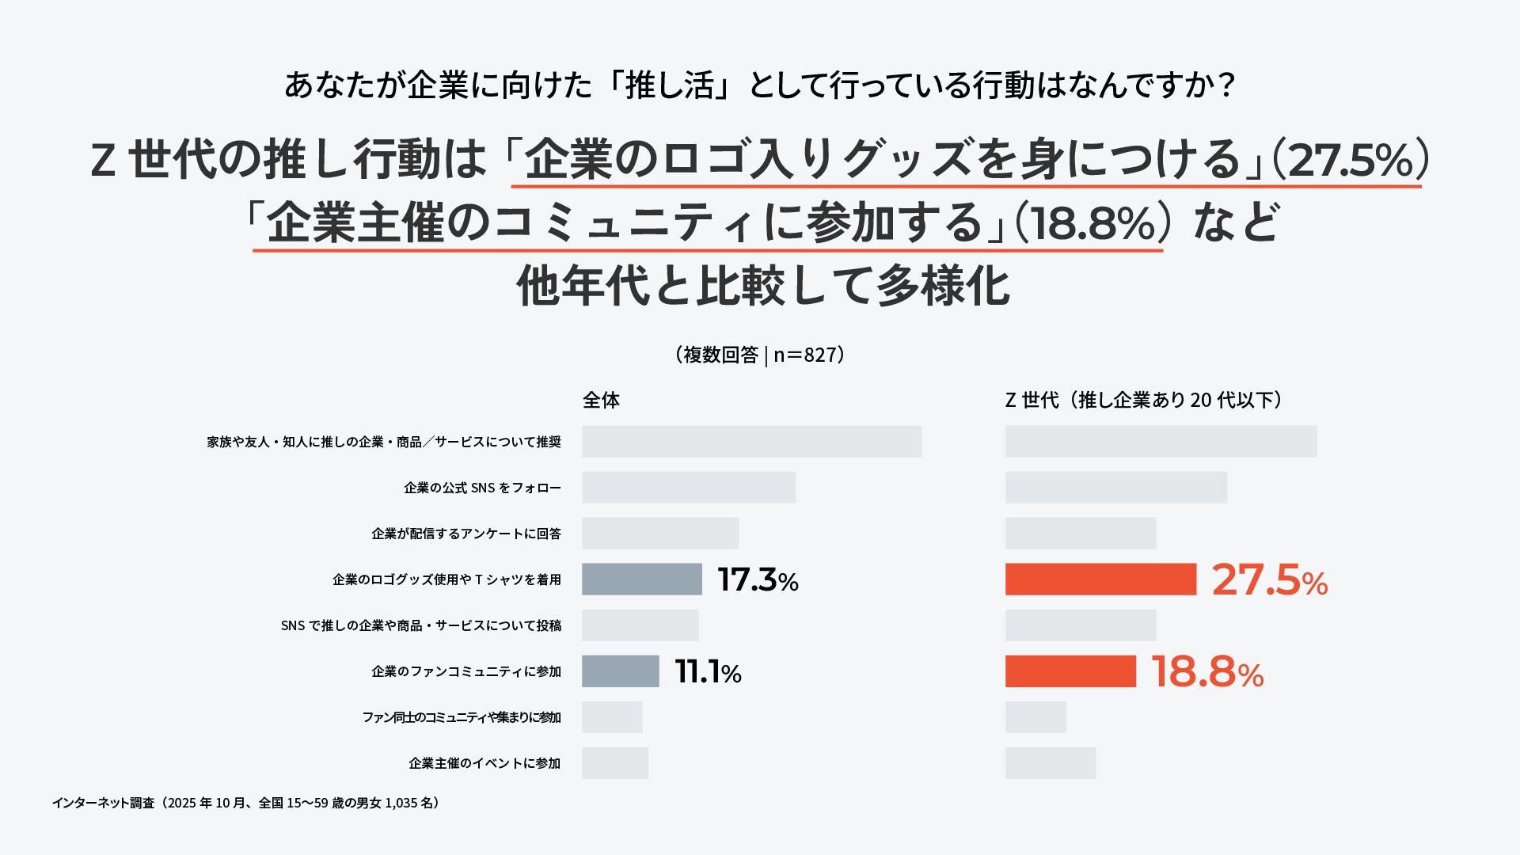Click the 企業が配信するアンケートに回答 label
The height and width of the screenshot is (855, 1520).
pos(466,534)
